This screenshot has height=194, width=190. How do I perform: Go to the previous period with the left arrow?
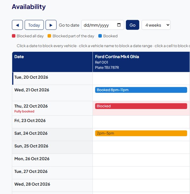(17, 25)
